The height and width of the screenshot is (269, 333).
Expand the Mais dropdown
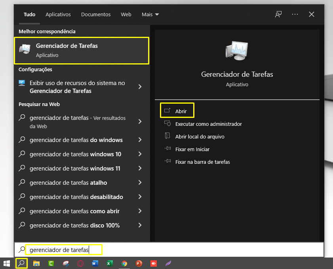(150, 14)
